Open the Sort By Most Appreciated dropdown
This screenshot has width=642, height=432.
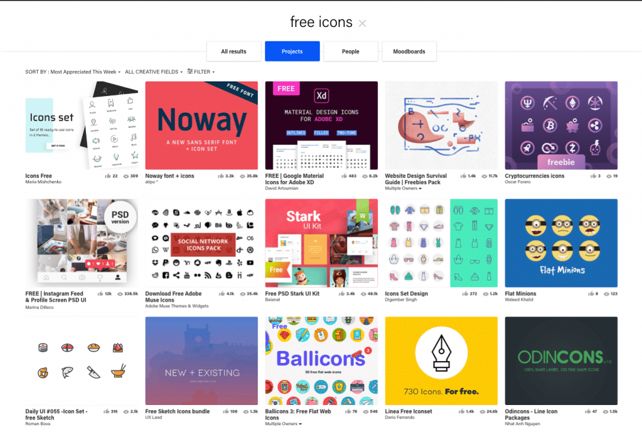pyautogui.click(x=73, y=71)
